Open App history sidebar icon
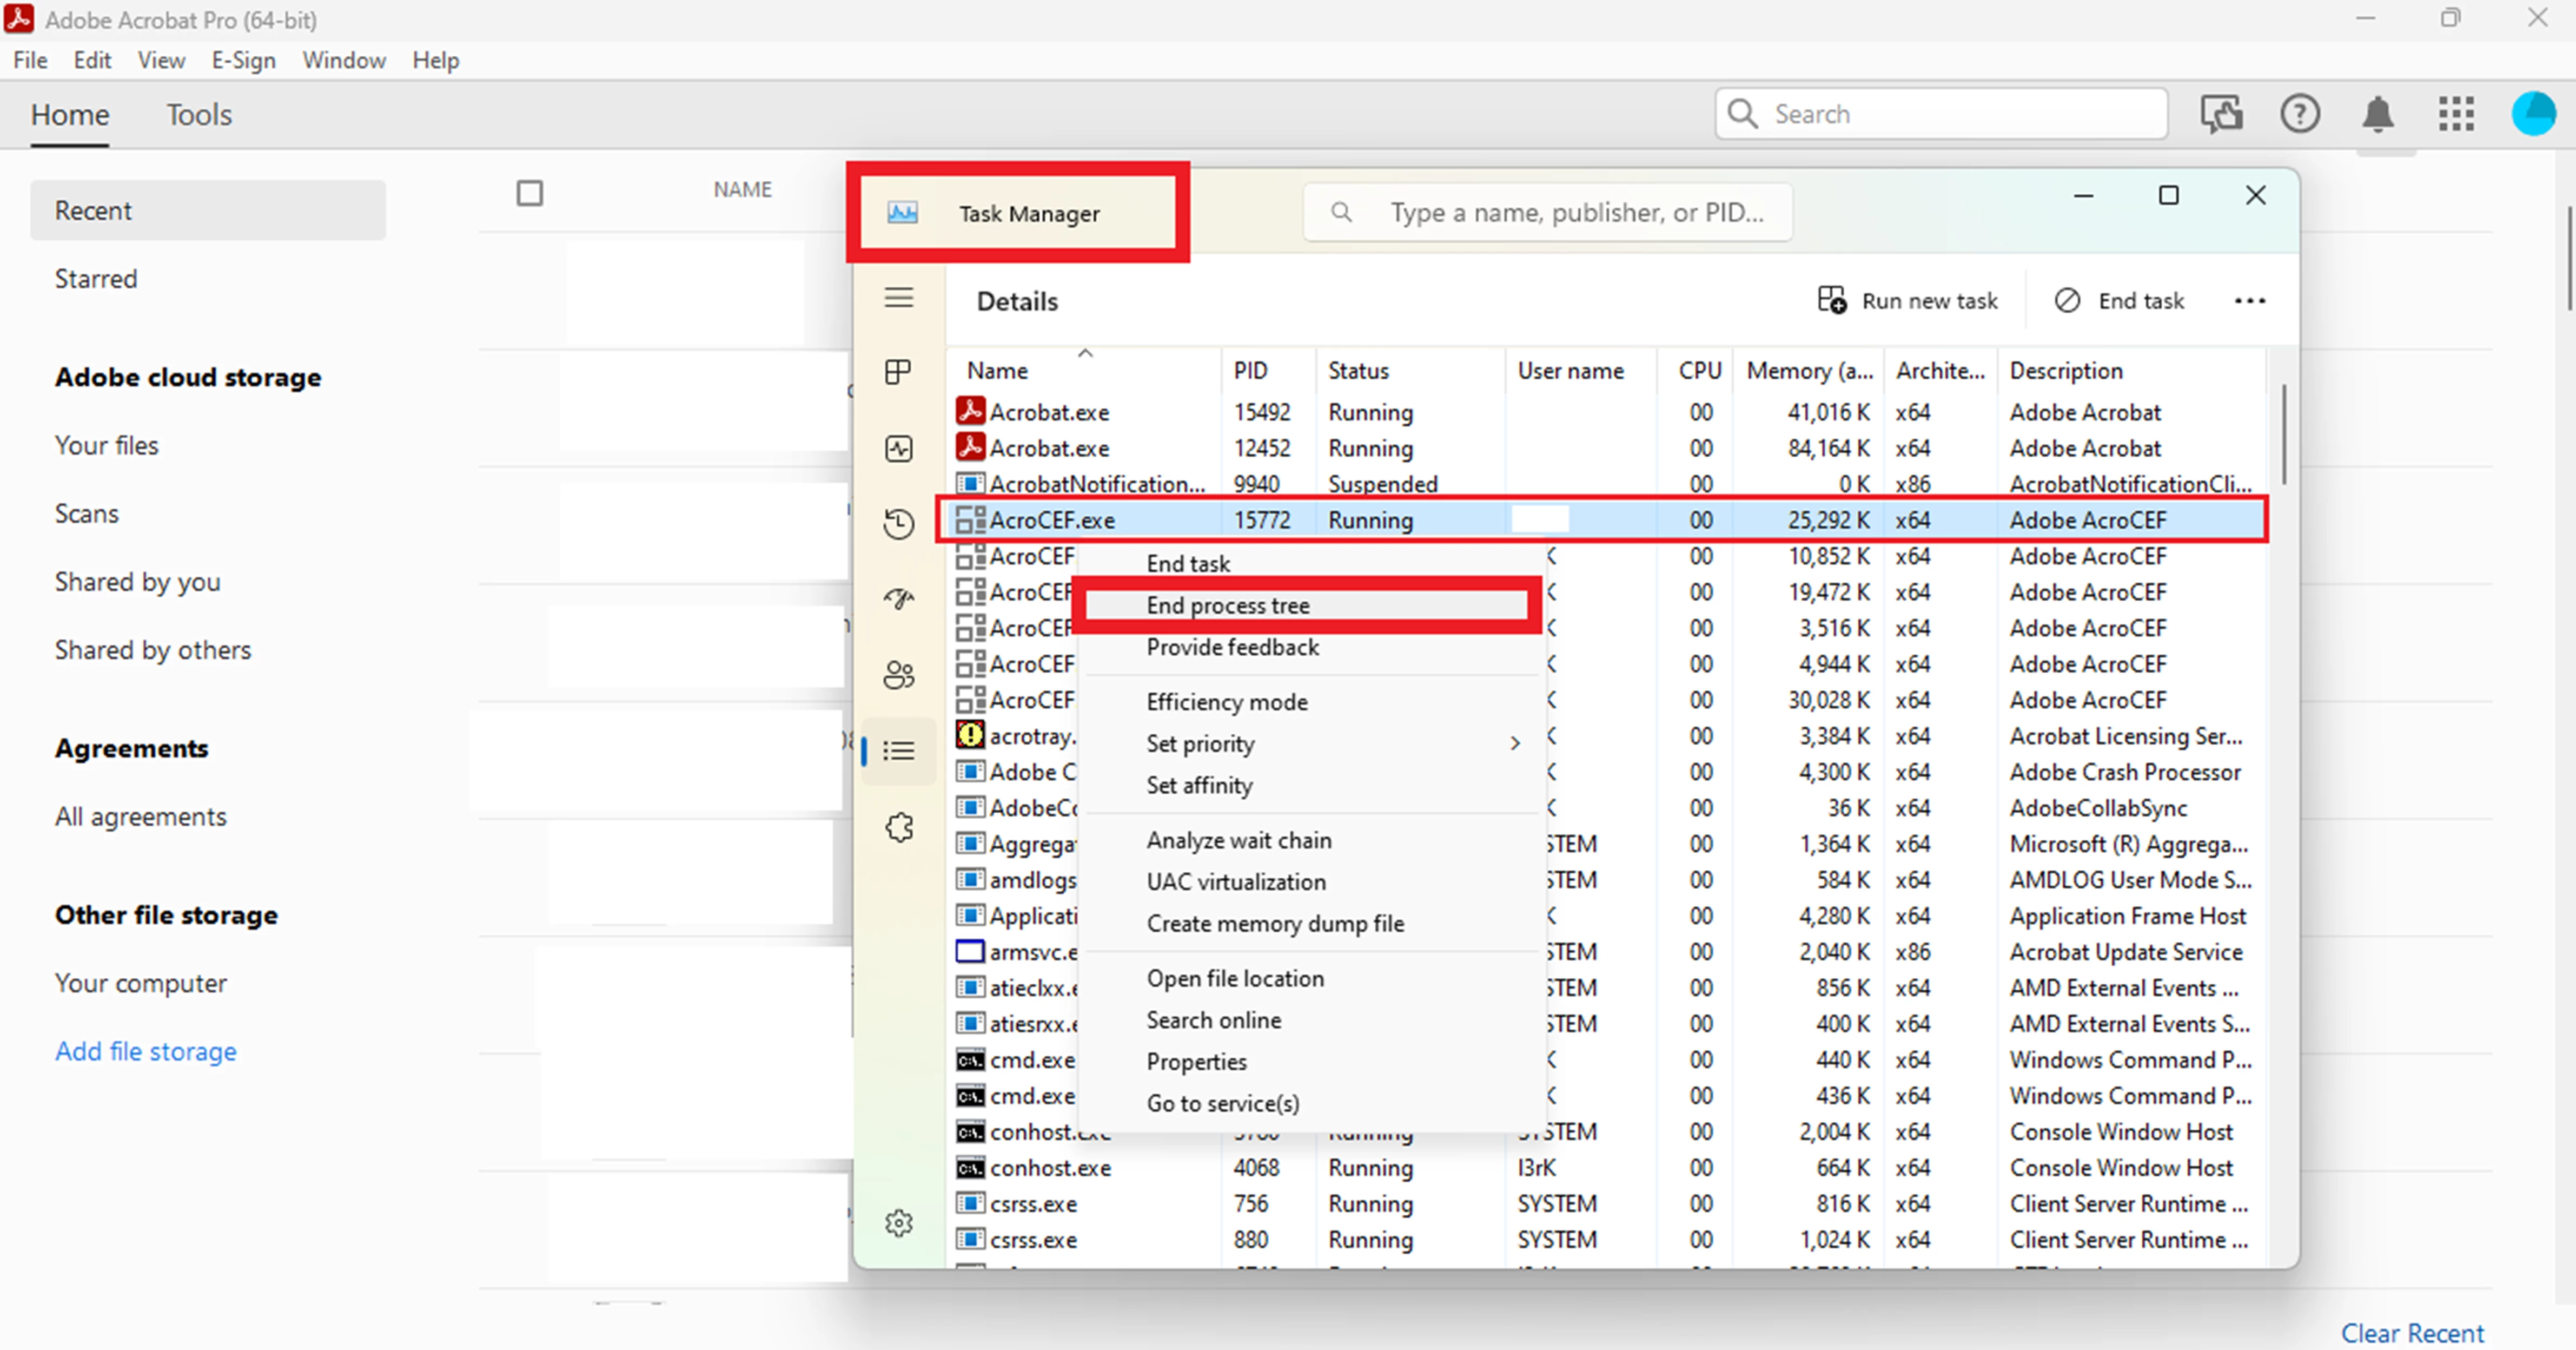 [898, 523]
